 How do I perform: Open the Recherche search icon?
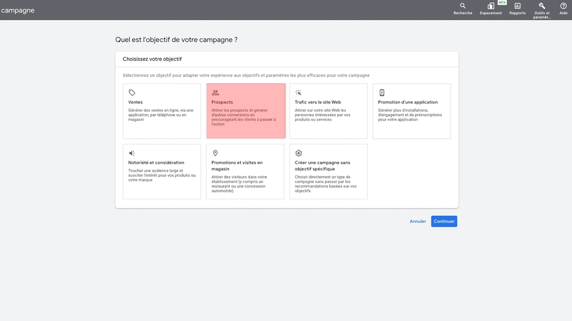coord(463,6)
